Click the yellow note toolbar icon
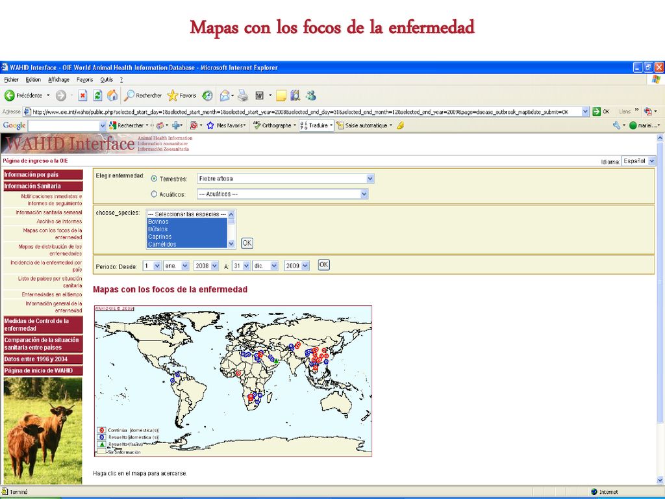This screenshot has height=499, width=665. 281,96
